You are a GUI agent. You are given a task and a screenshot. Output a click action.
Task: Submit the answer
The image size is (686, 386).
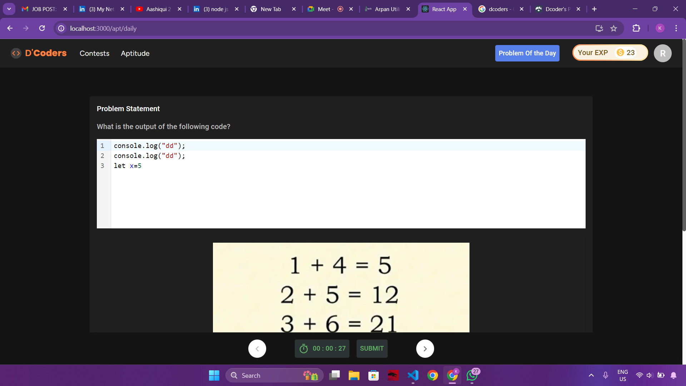(x=372, y=348)
